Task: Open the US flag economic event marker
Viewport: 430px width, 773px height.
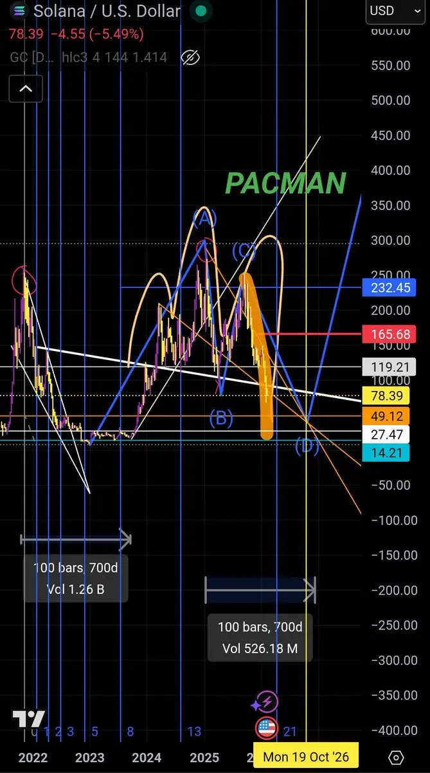Action: (266, 729)
